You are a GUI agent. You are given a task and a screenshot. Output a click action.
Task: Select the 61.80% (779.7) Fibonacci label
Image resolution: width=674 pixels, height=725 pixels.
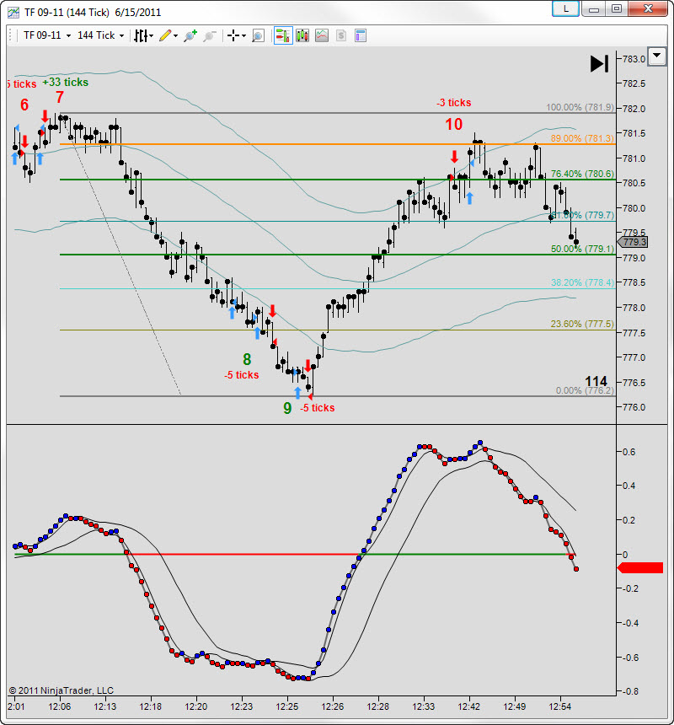tap(582, 215)
